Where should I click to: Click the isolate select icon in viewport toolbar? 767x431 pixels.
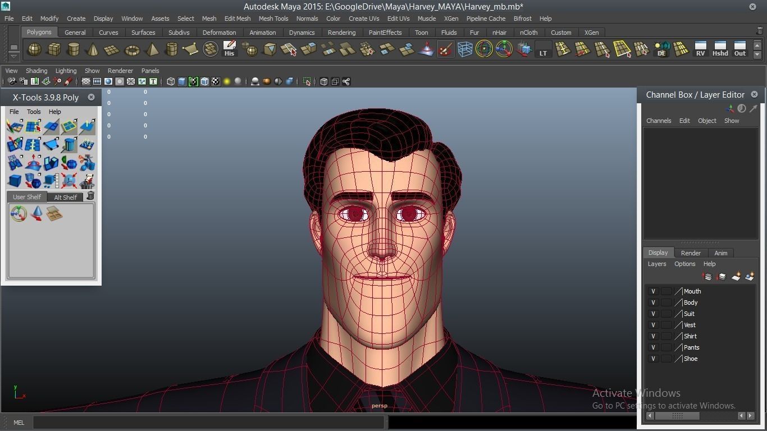pyautogui.click(x=307, y=81)
